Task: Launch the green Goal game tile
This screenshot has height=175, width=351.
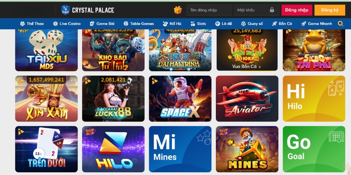Action: point(314,149)
